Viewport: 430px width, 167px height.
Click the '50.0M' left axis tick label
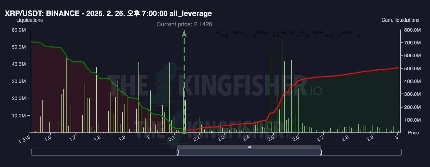click(18, 47)
